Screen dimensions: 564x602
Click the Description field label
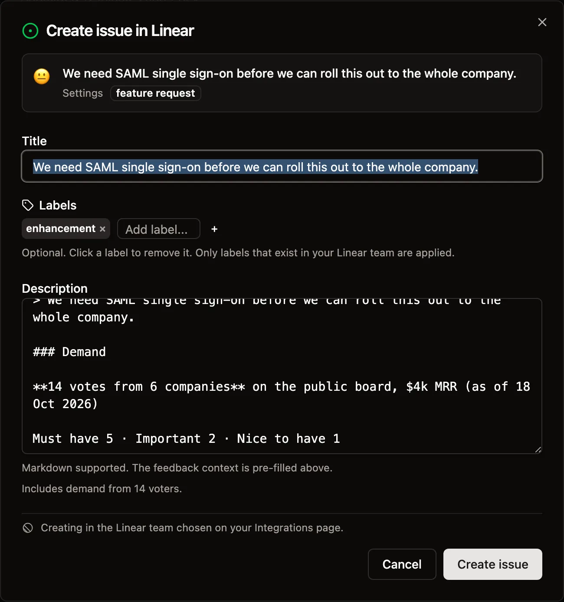pos(55,288)
